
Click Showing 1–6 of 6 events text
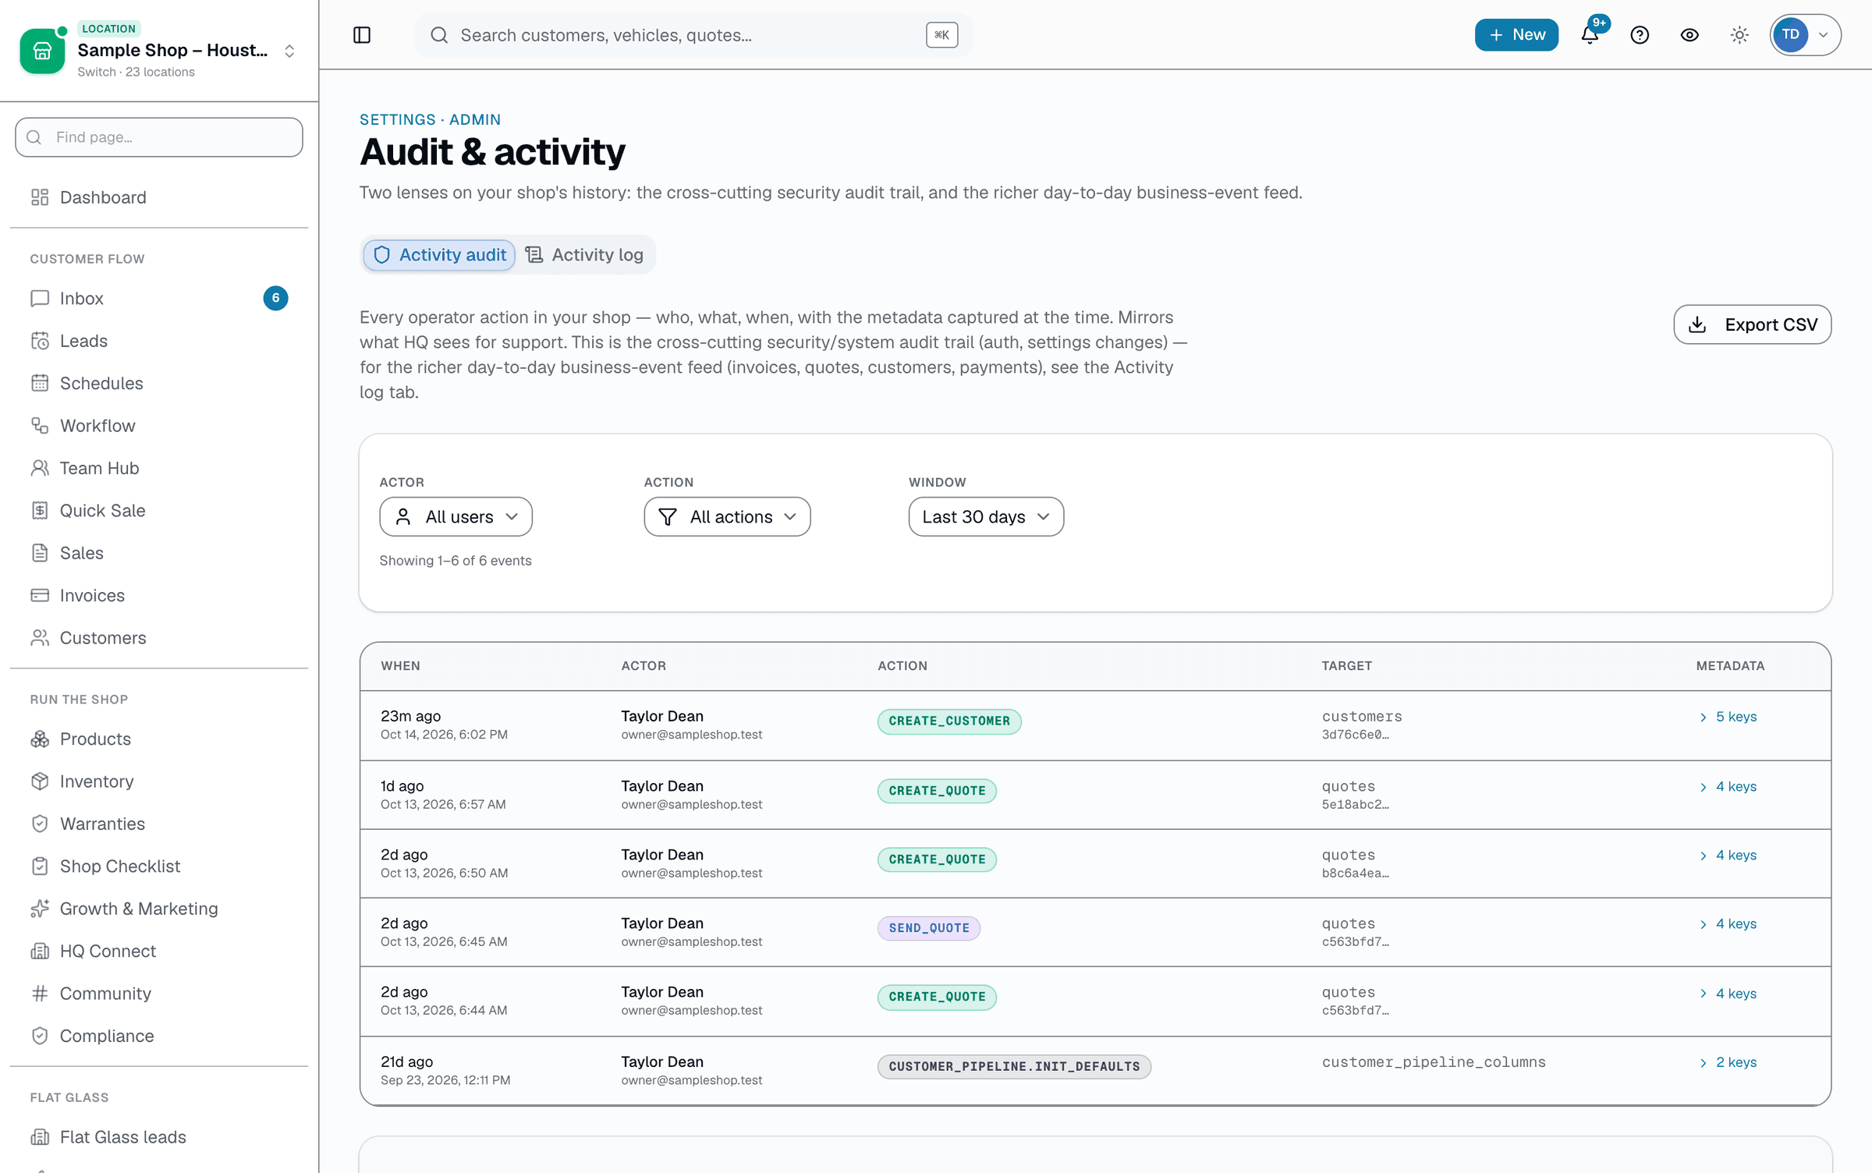[x=456, y=561]
